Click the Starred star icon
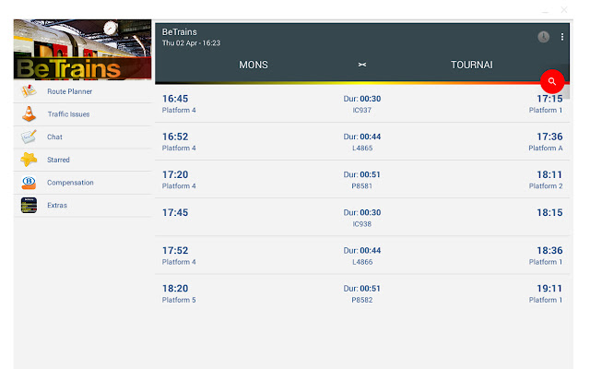590x369 pixels. tap(29, 160)
